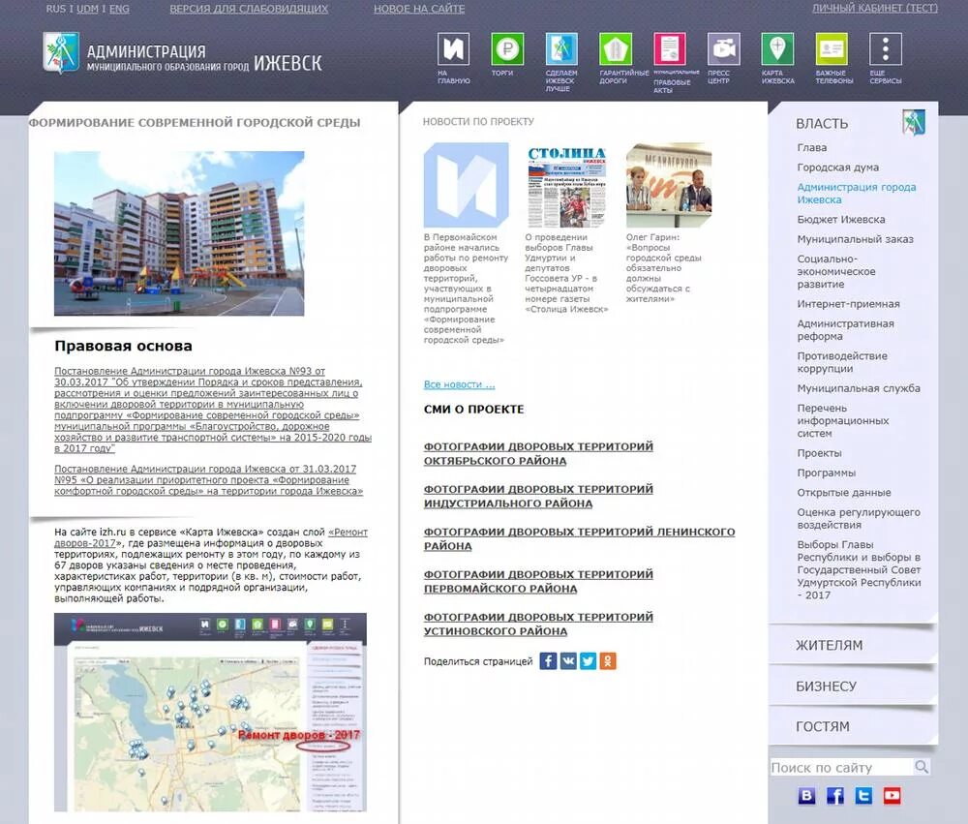Switch language to UDM

point(86,9)
